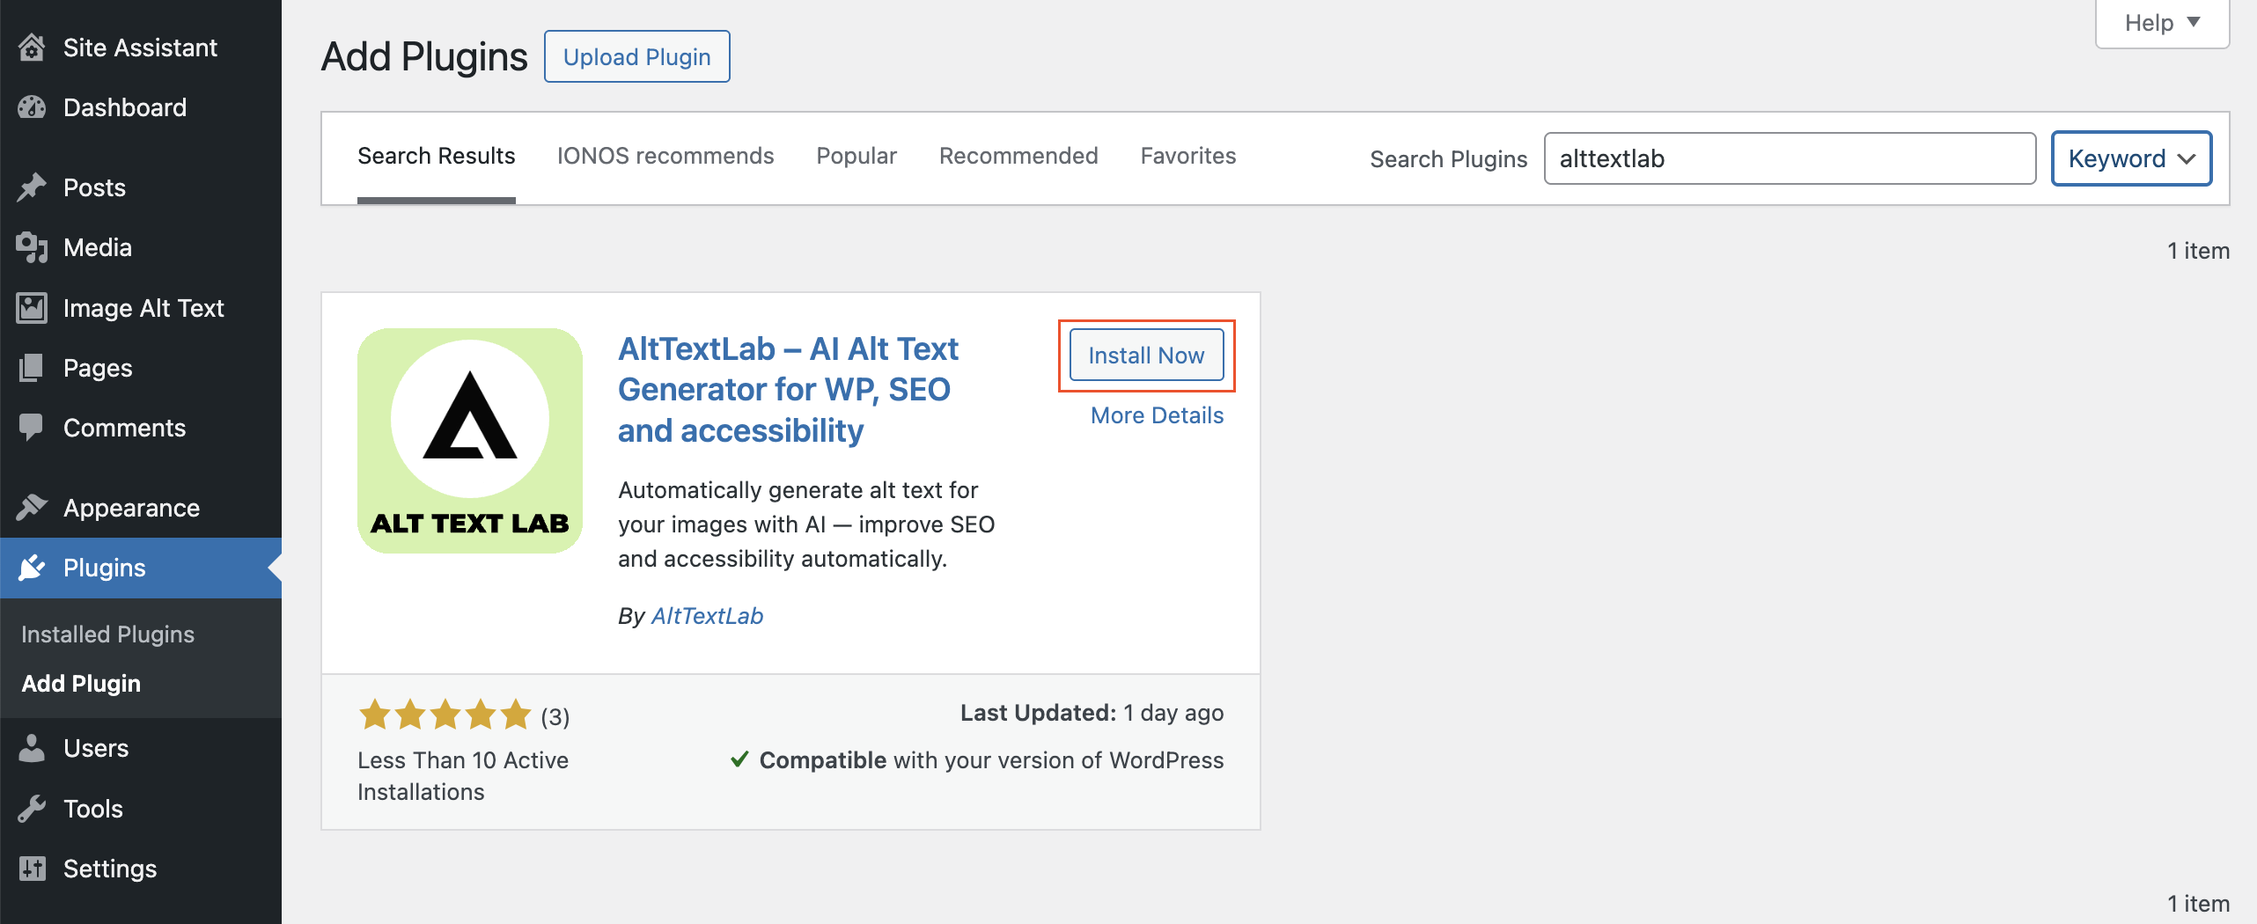Switch to the Favorites tab

(x=1188, y=157)
